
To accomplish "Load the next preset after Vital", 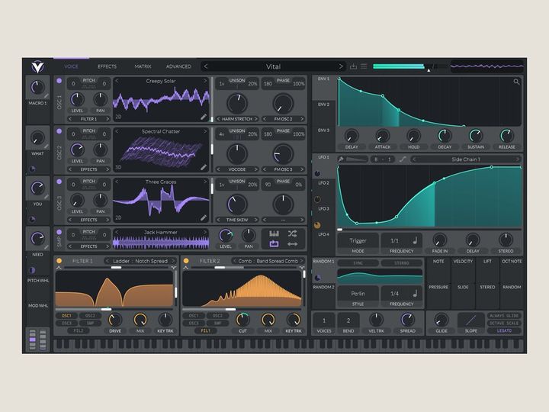I will (x=340, y=66).
